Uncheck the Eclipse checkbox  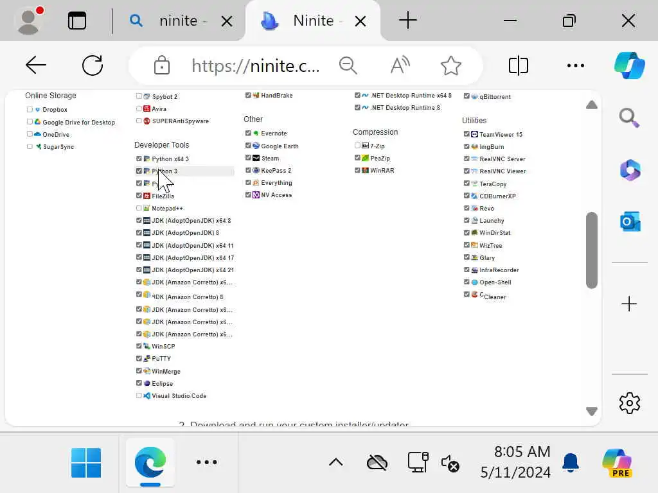tap(139, 383)
